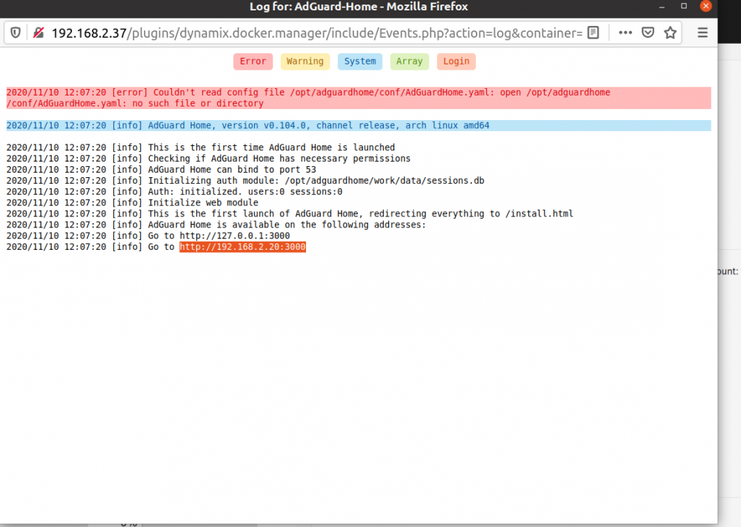Click Save to Pocket icon
The width and height of the screenshot is (741, 527).
click(648, 33)
